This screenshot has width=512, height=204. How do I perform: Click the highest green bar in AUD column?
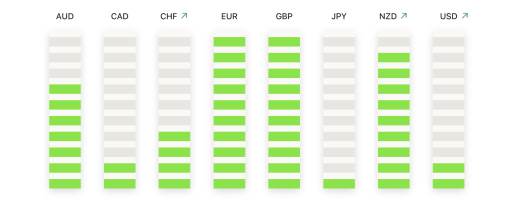65,89
